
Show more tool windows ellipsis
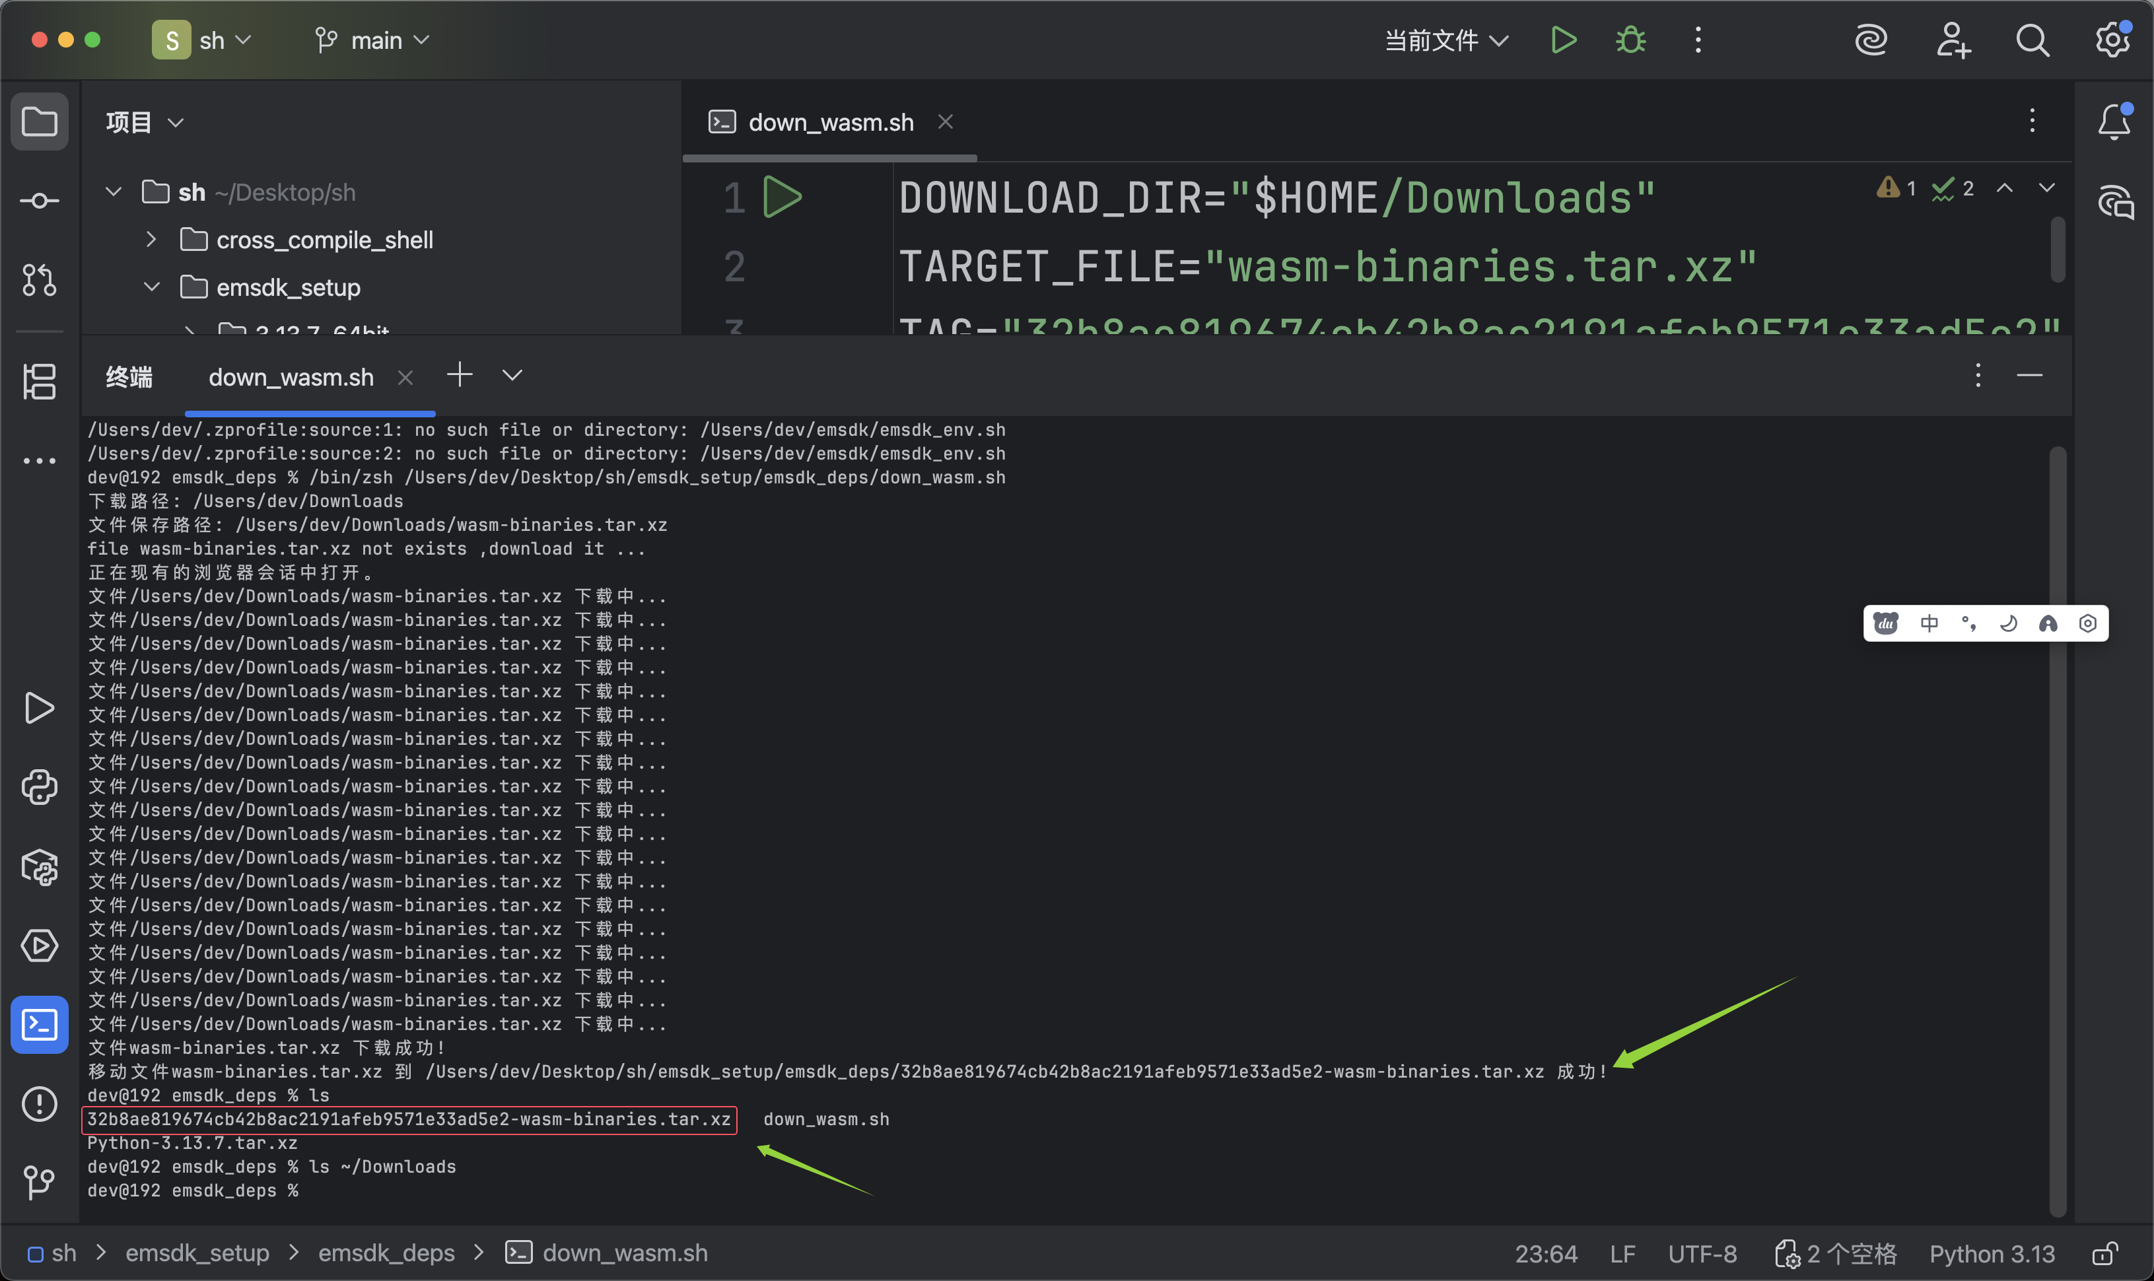click(x=39, y=461)
